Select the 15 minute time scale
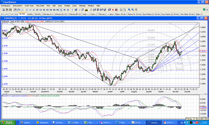209x125 pixels. (x=40, y=10)
